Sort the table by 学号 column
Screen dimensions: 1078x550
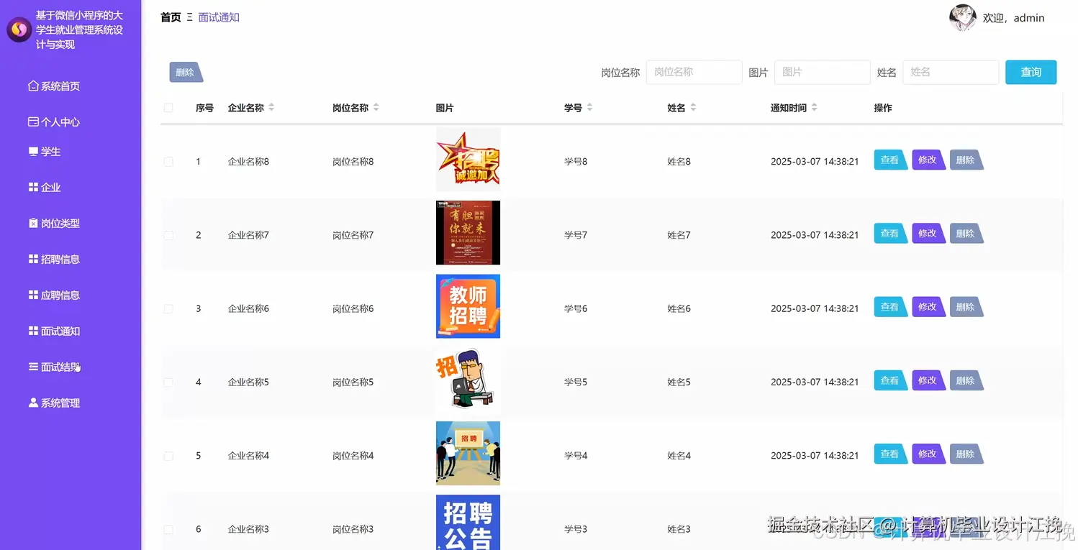pyautogui.click(x=591, y=107)
